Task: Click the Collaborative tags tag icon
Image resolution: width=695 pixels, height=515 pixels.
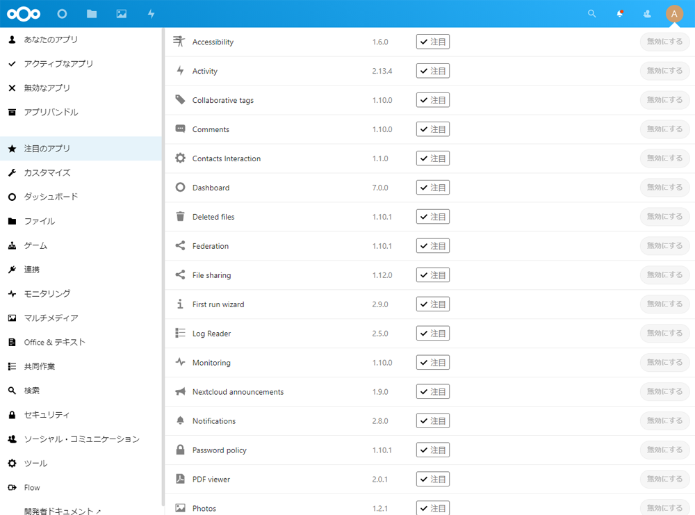Action: [180, 99]
